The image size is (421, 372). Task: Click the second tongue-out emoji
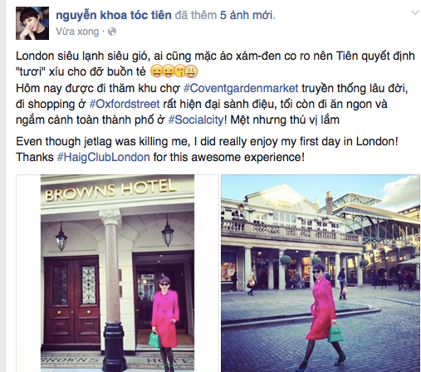pyautogui.click(x=168, y=72)
